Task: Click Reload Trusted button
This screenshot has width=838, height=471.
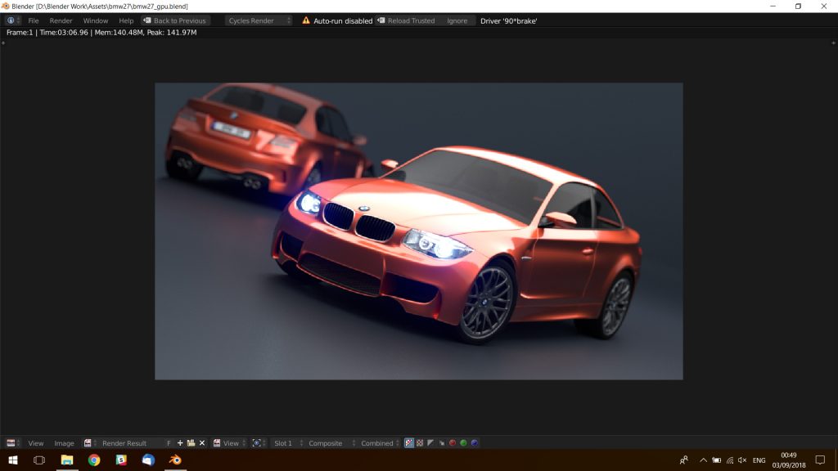Action: click(x=406, y=20)
